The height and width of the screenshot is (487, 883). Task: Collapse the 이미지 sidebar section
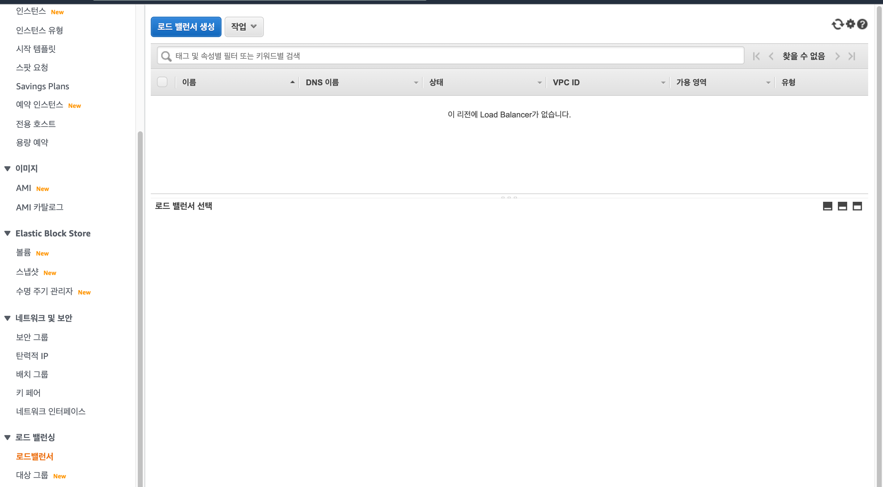[x=7, y=169]
